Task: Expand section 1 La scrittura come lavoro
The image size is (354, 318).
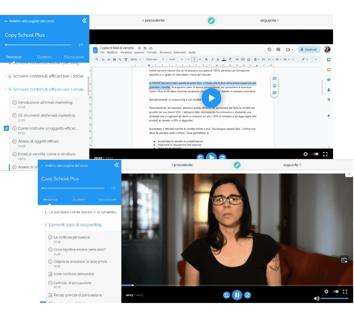Action: pyautogui.click(x=80, y=212)
